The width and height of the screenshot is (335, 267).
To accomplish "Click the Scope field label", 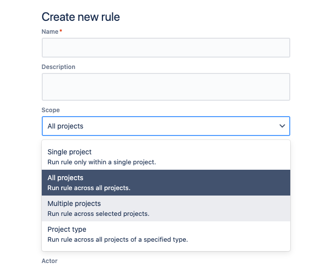I will pos(51,110).
